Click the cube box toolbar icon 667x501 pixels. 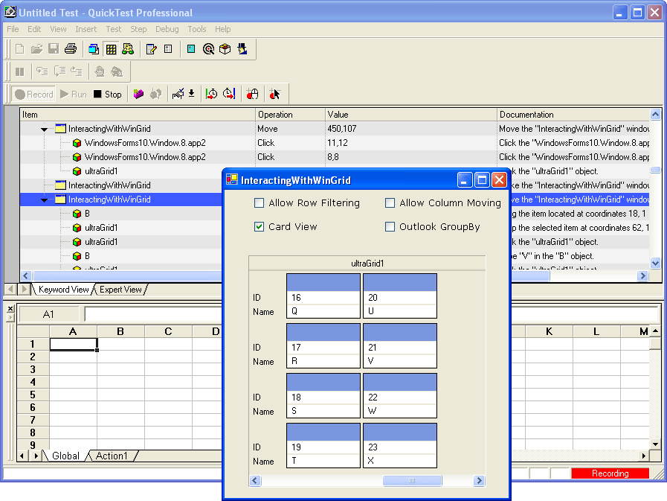point(225,49)
